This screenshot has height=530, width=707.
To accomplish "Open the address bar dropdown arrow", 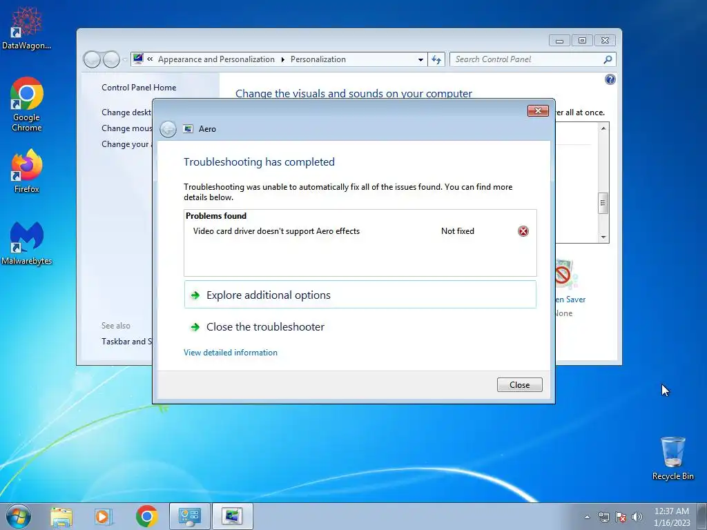I will coord(420,59).
